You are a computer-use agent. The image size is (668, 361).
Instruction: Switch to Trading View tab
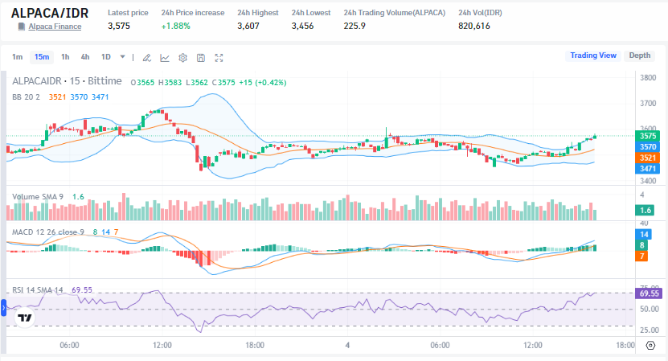pyautogui.click(x=593, y=55)
